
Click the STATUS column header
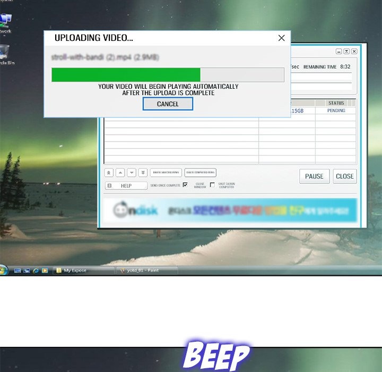point(336,103)
